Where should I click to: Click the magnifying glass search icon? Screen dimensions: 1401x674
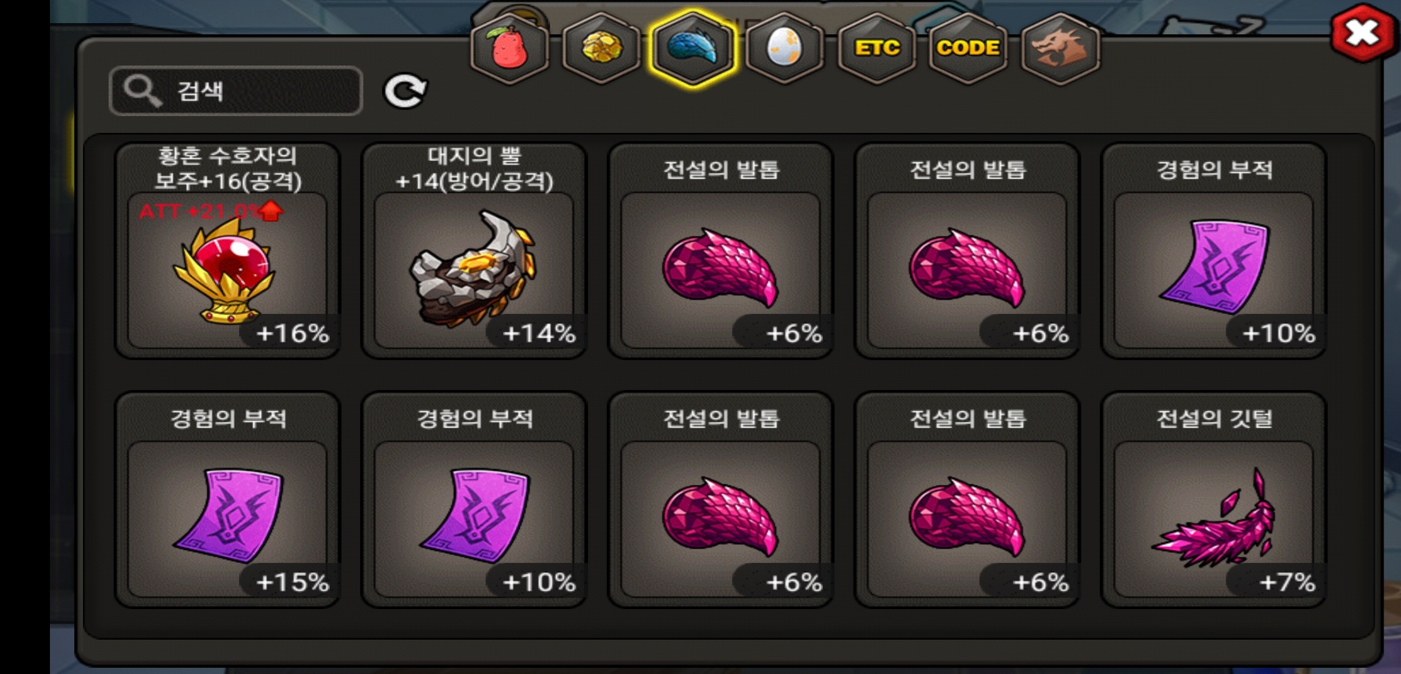(x=143, y=91)
